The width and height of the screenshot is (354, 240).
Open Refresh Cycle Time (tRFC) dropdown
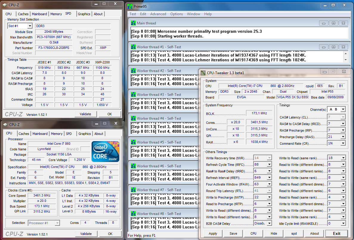coord(269,164)
